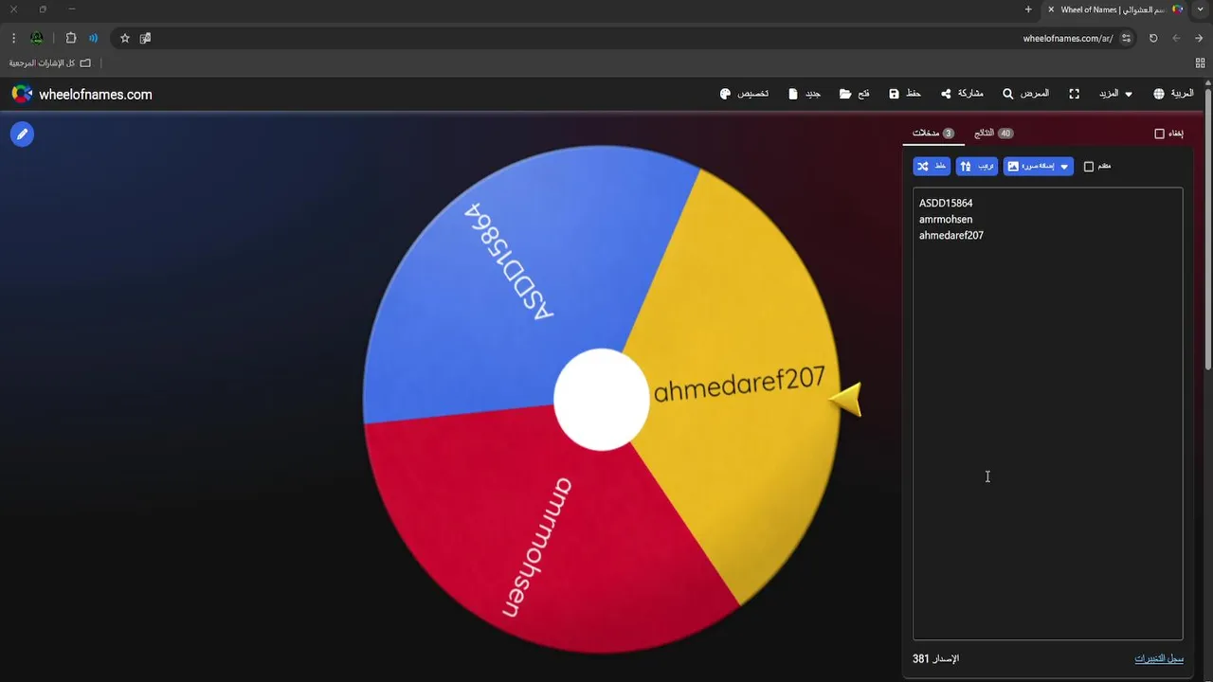Open the gallery search (المعرض)
Image resolution: width=1213 pixels, height=682 pixels.
point(1026,94)
